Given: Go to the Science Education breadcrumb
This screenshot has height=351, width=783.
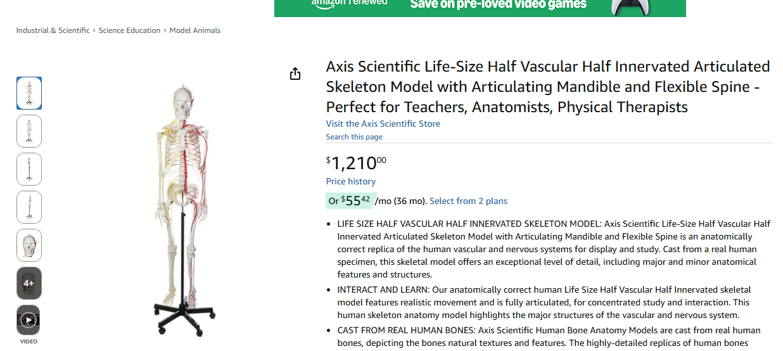Looking at the screenshot, I should coord(129,30).
